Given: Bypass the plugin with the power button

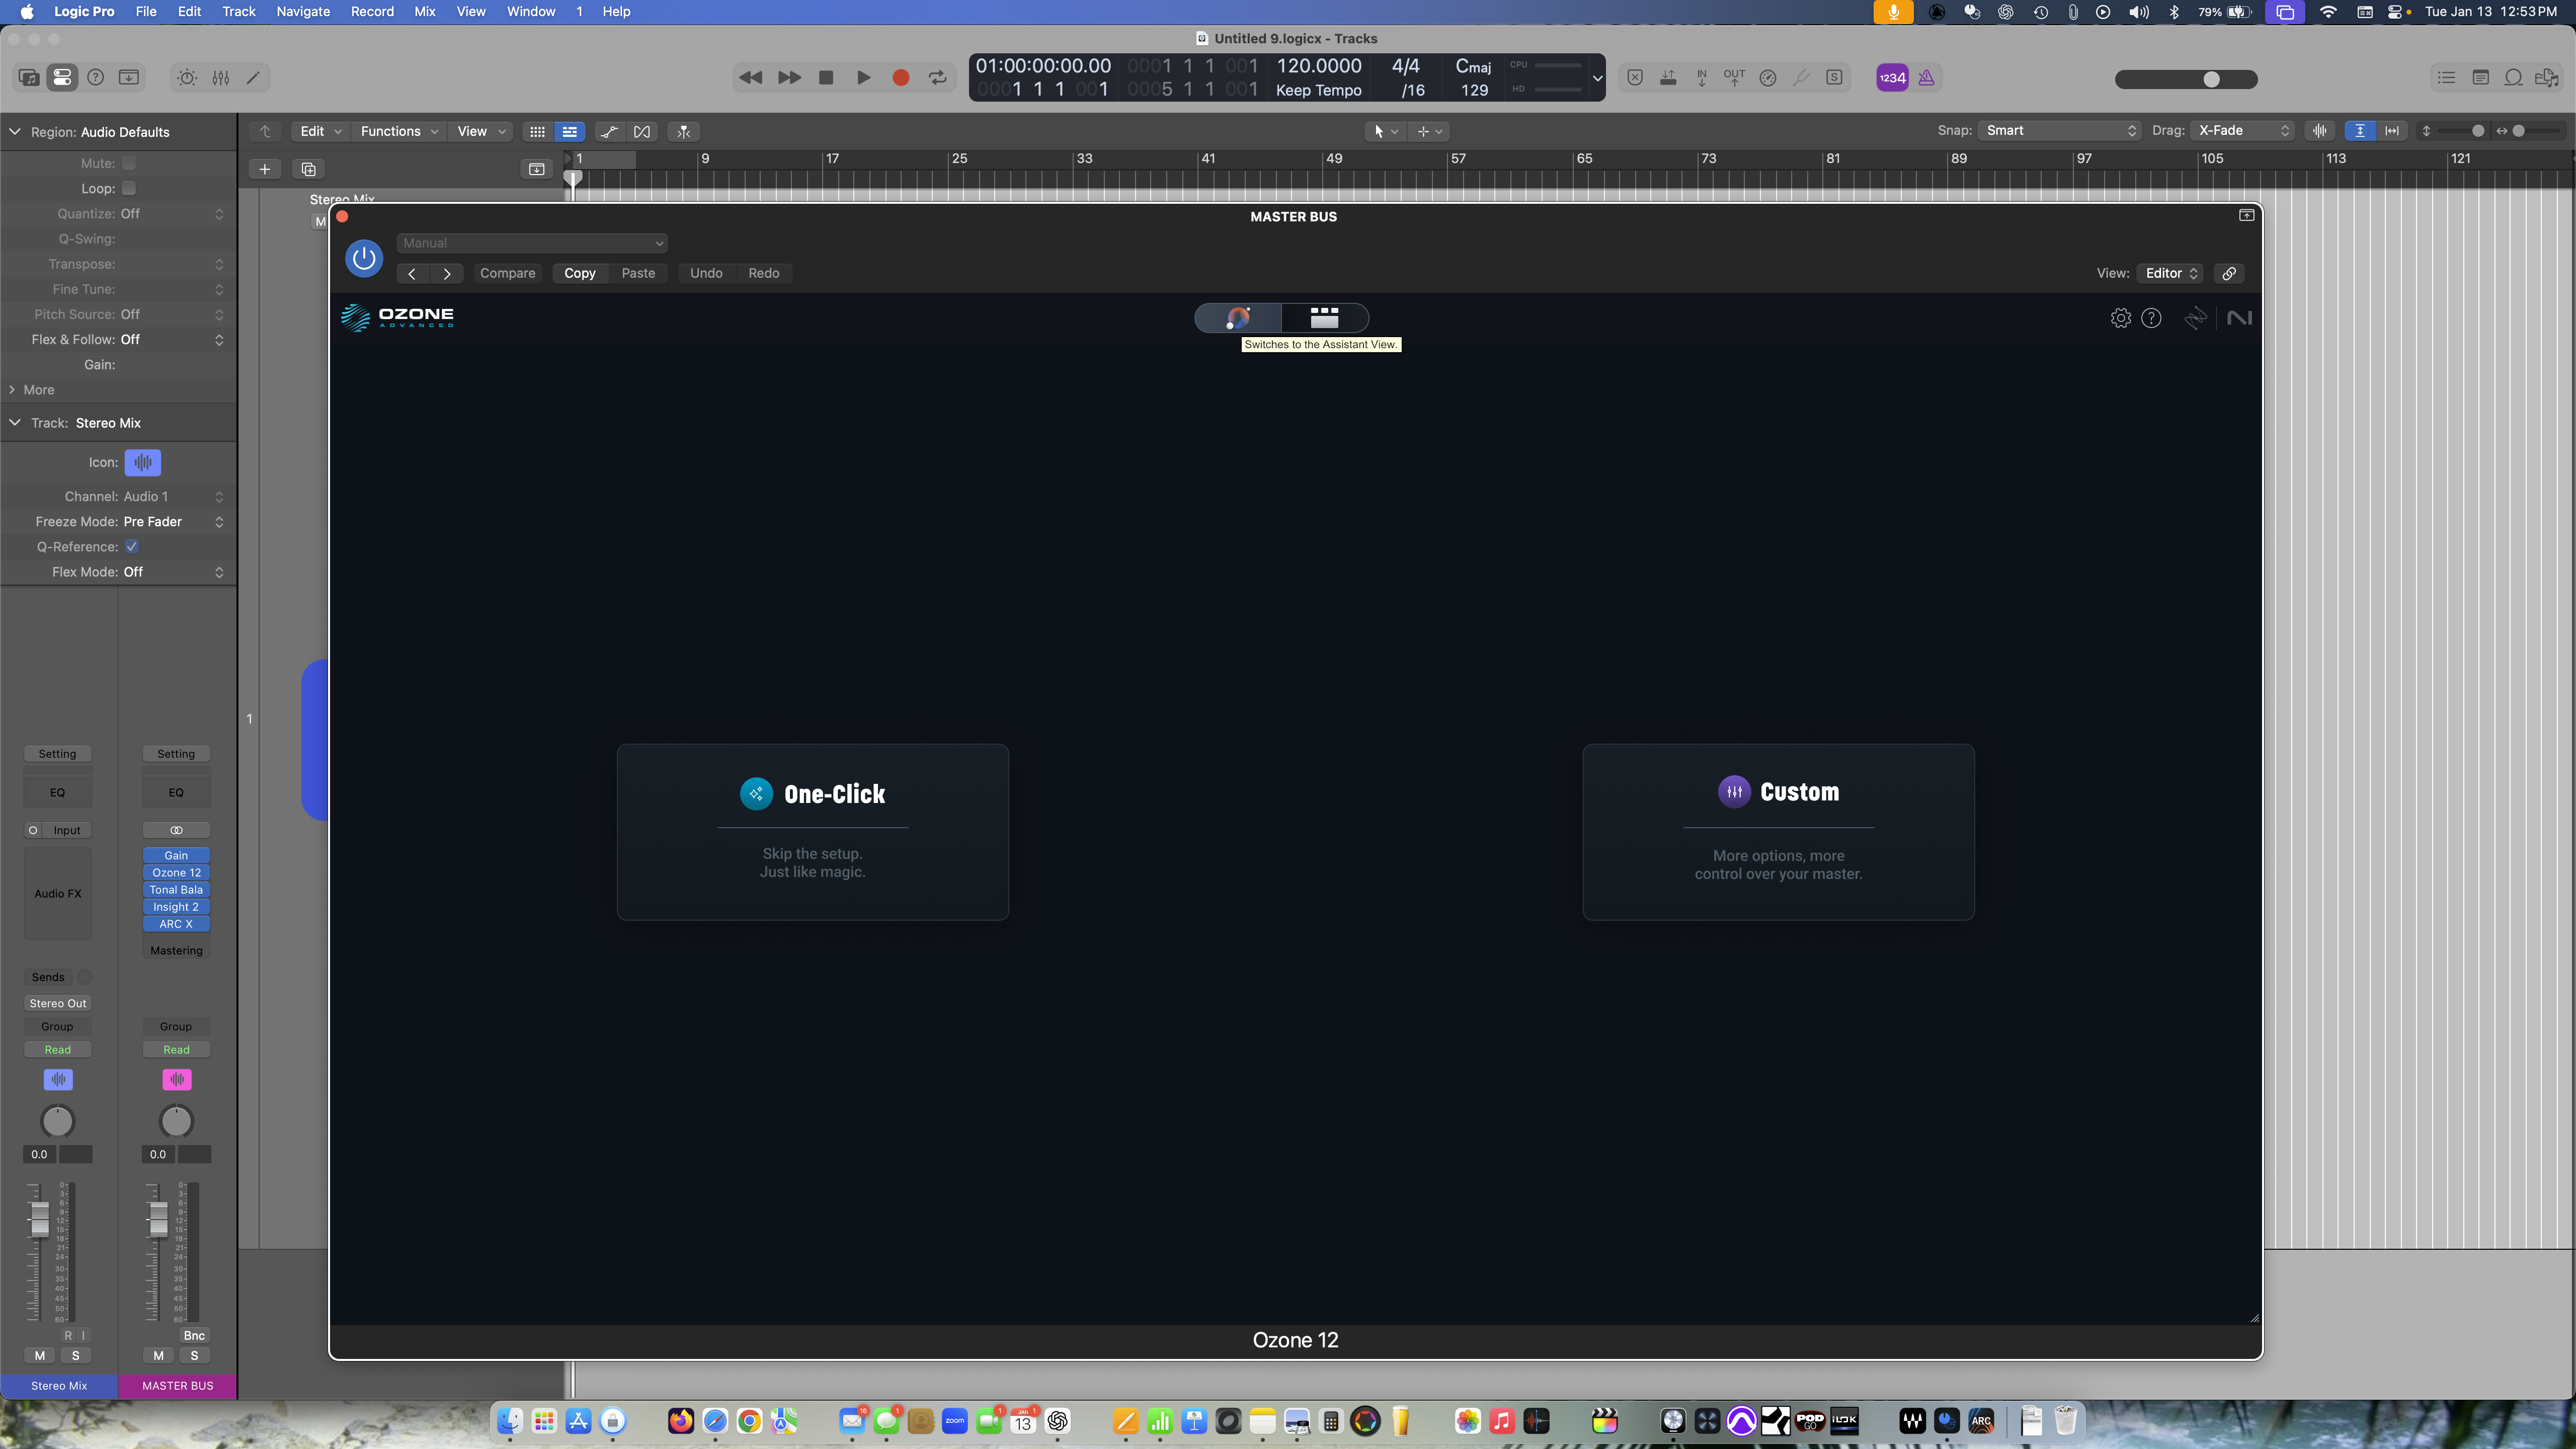Looking at the screenshot, I should pyautogui.click(x=364, y=258).
